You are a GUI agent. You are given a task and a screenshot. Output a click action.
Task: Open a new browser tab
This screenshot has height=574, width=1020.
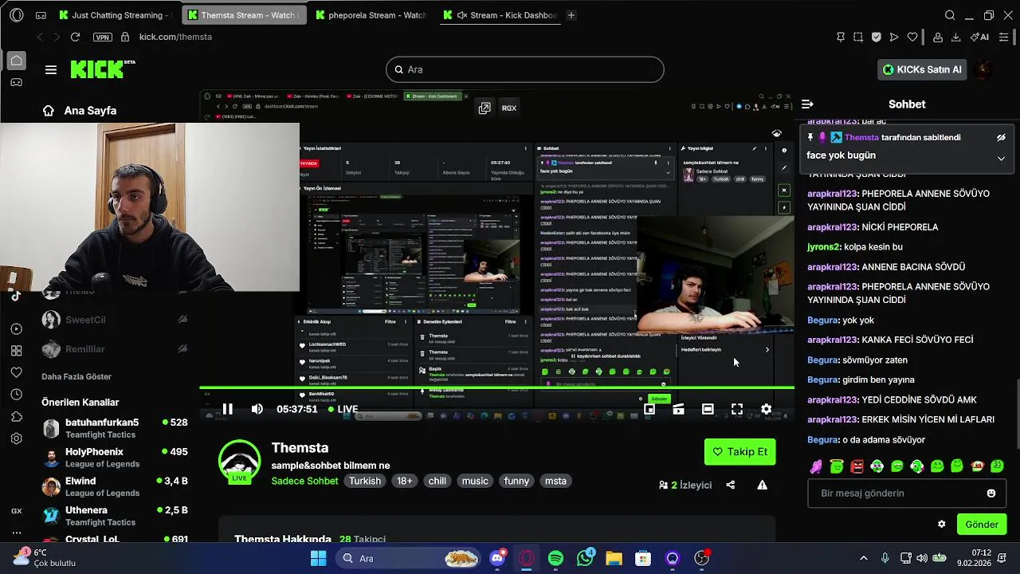coord(571,15)
